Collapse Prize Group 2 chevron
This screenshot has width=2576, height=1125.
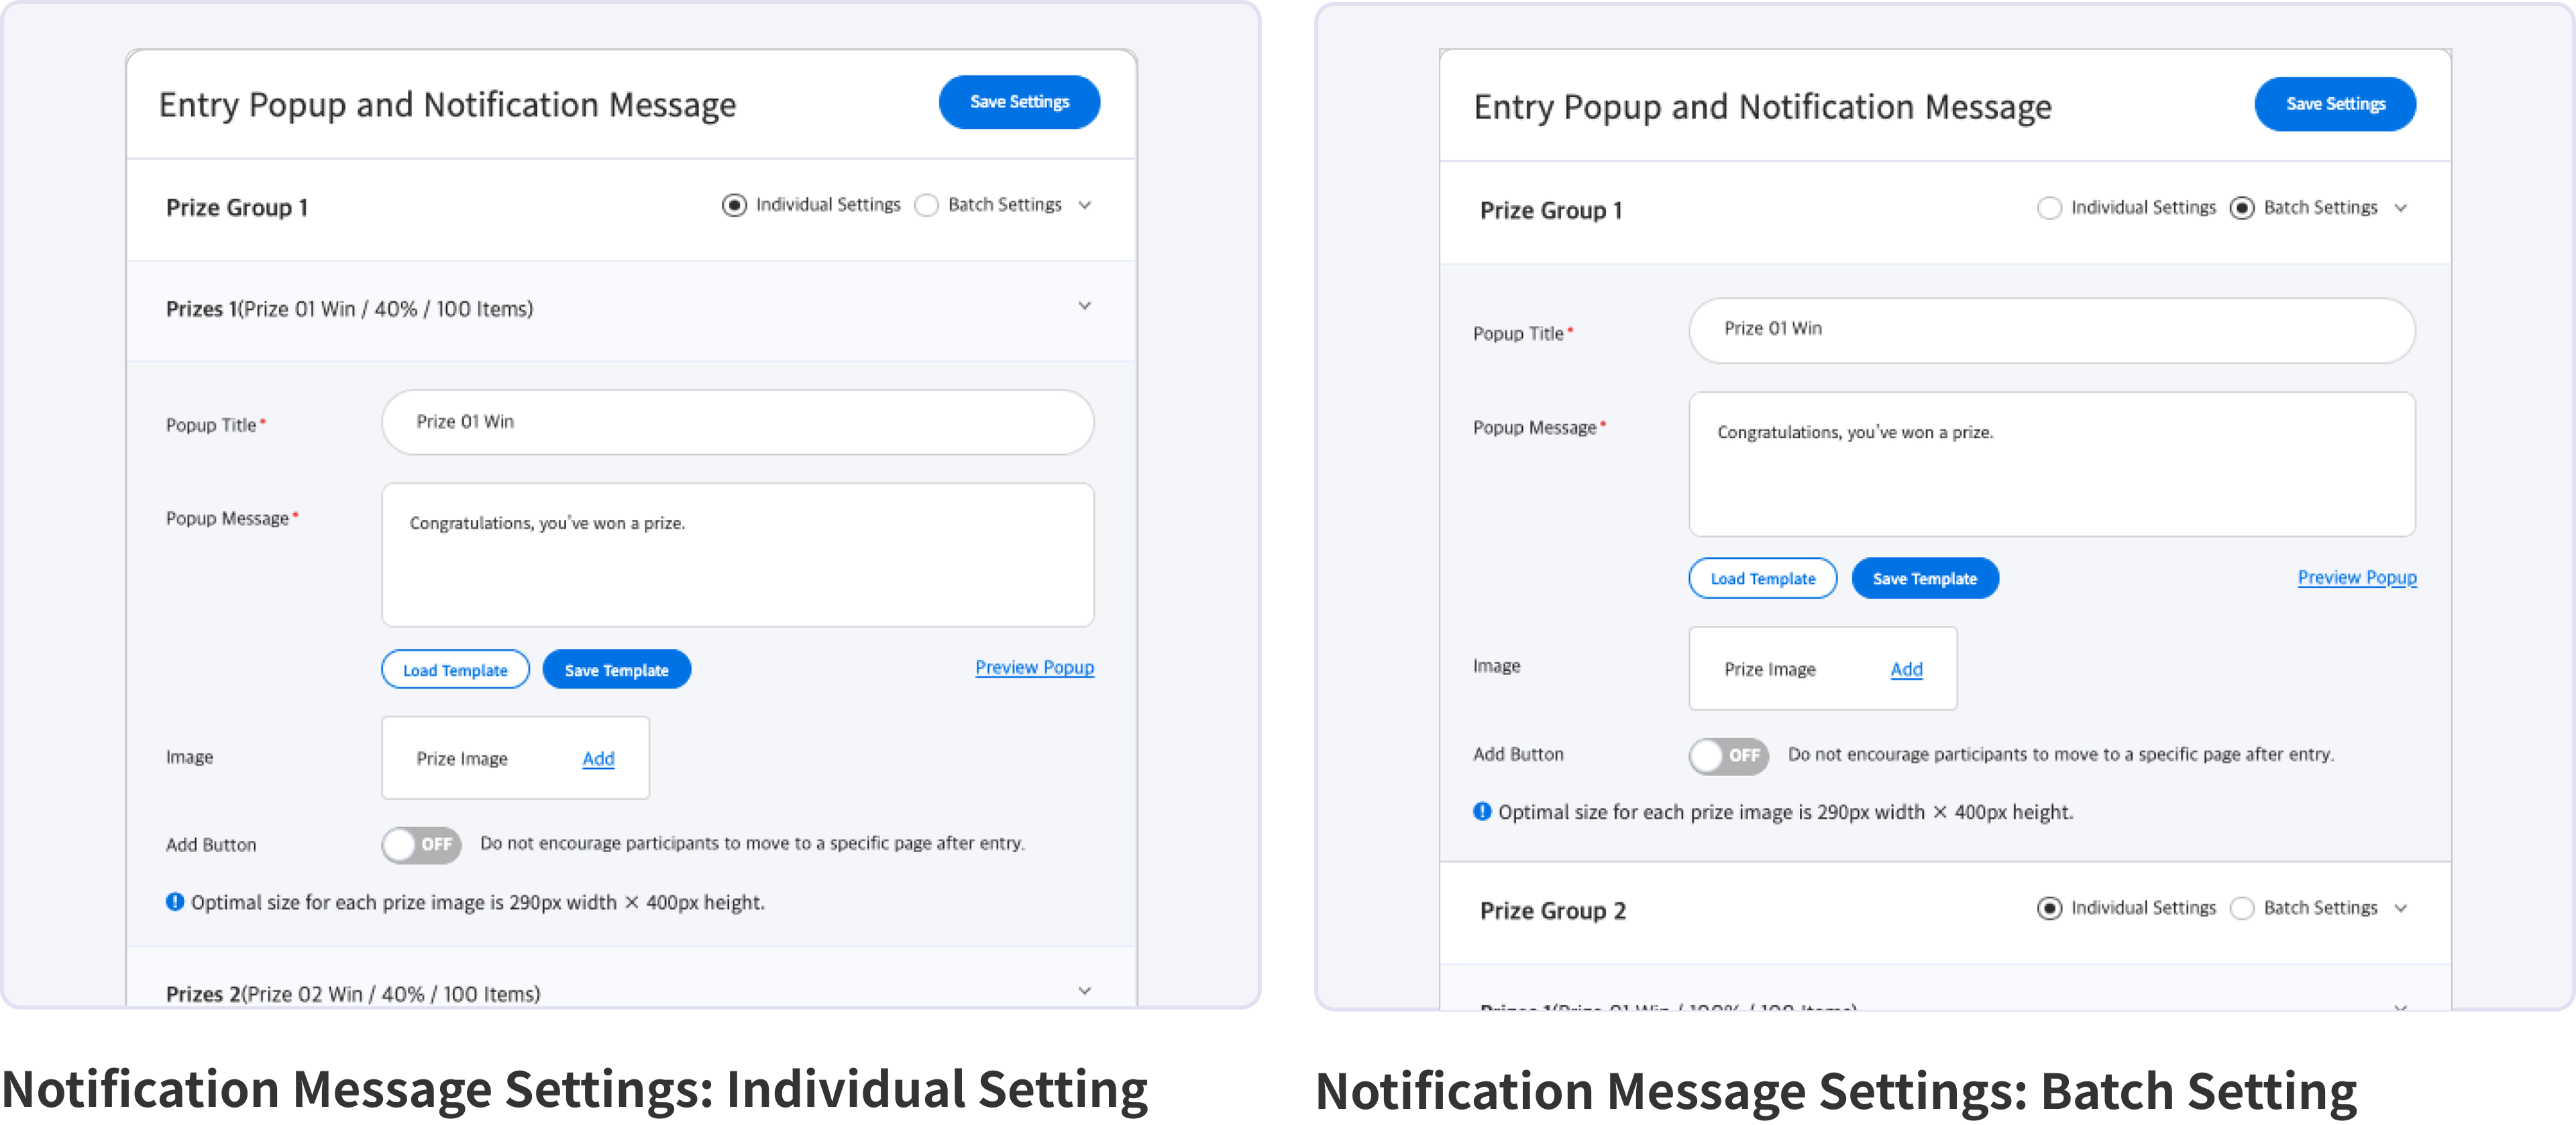click(2400, 908)
